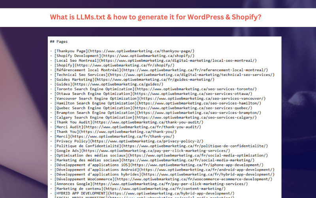Click Quebec Search Engine Optimization line
This screenshot has width=316, height=198.
pyautogui.click(x=151, y=108)
